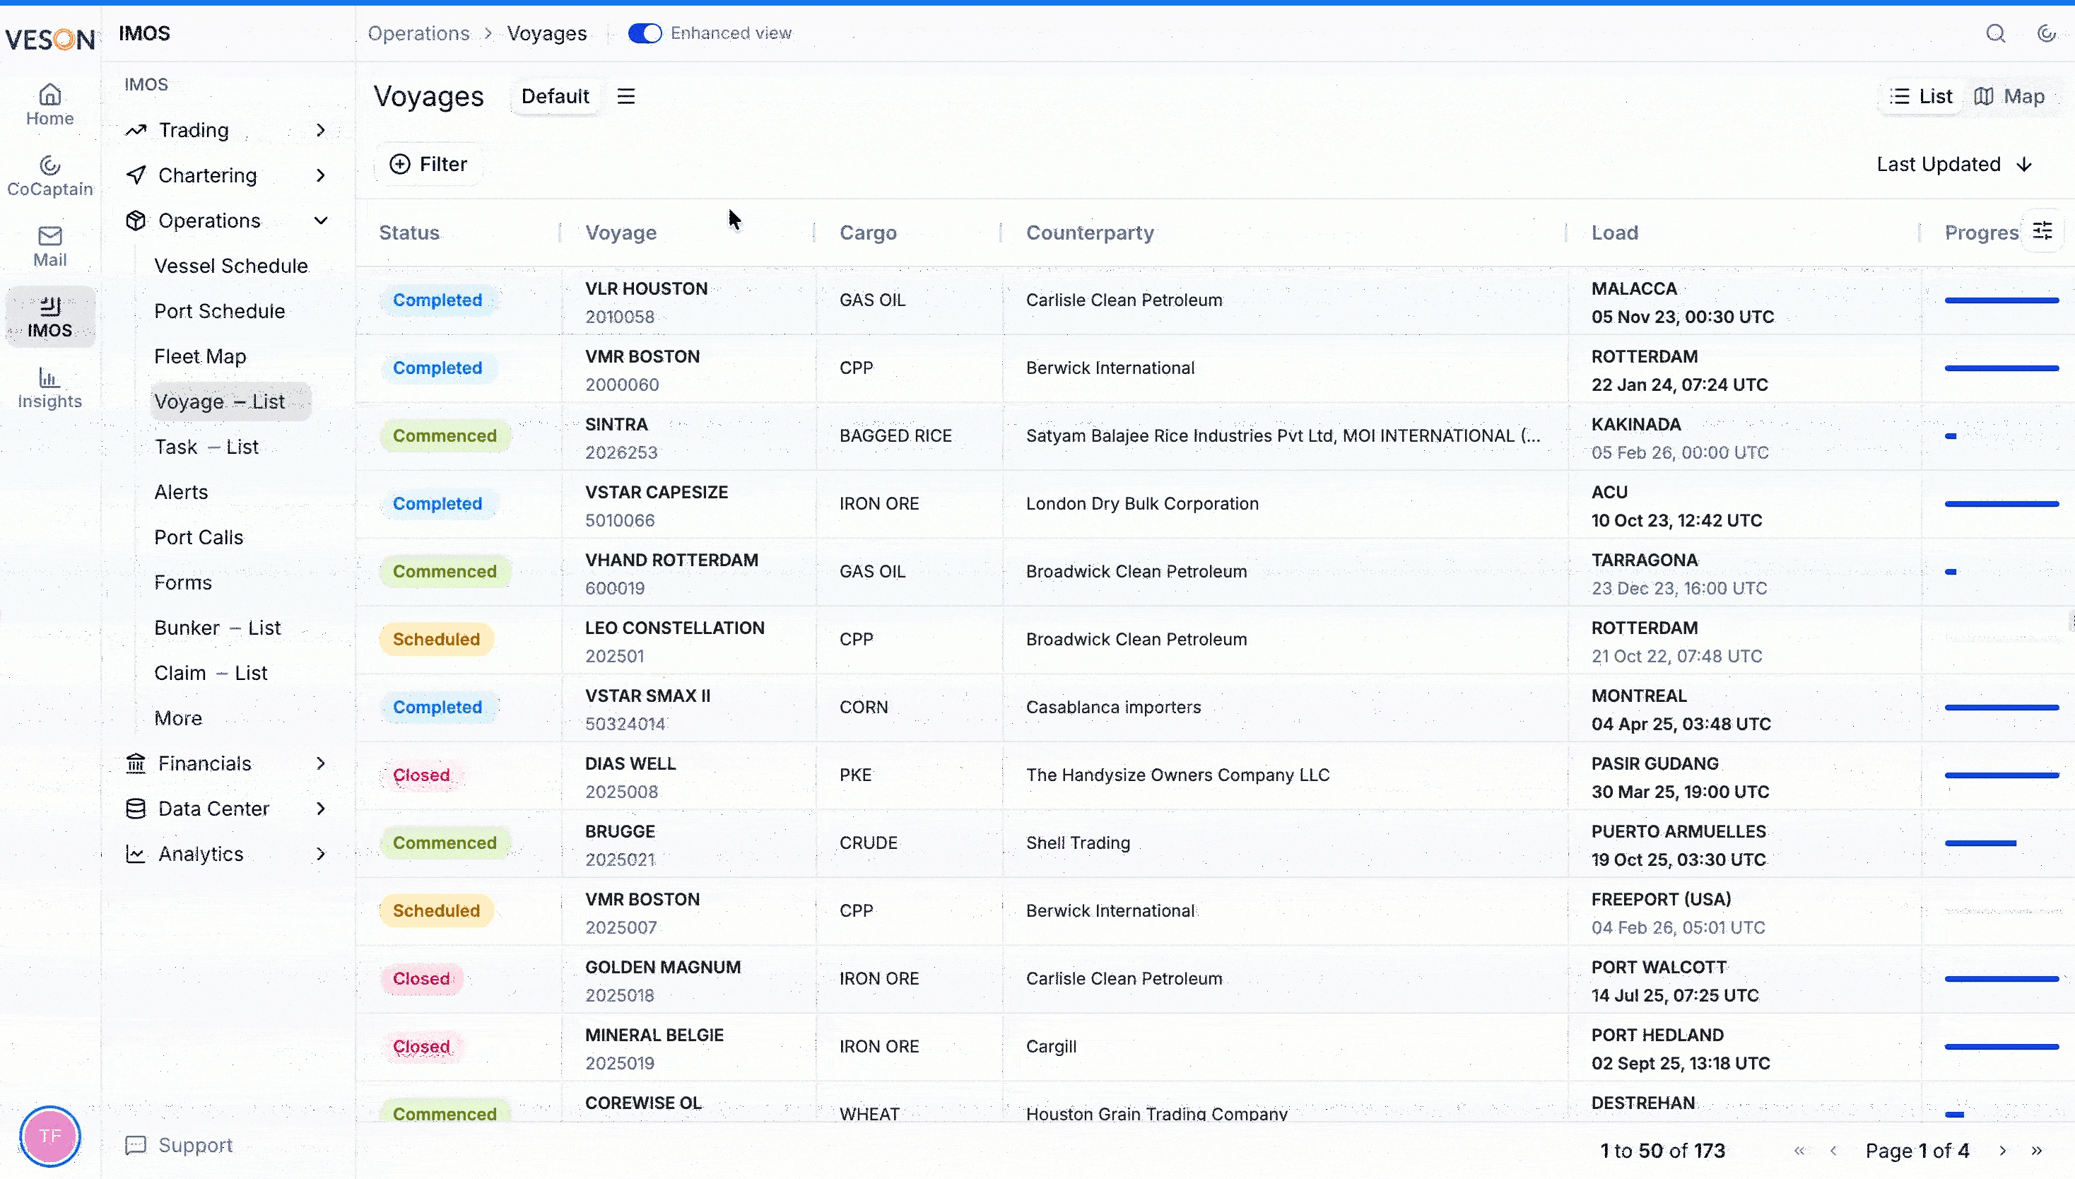The height and width of the screenshot is (1179, 2075).
Task: Open Vessel Schedule in the sidebar
Action: pos(230,266)
